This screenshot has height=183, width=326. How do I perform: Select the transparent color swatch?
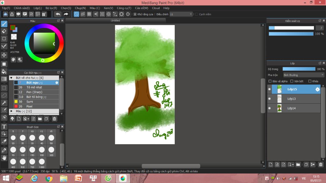point(14,37)
